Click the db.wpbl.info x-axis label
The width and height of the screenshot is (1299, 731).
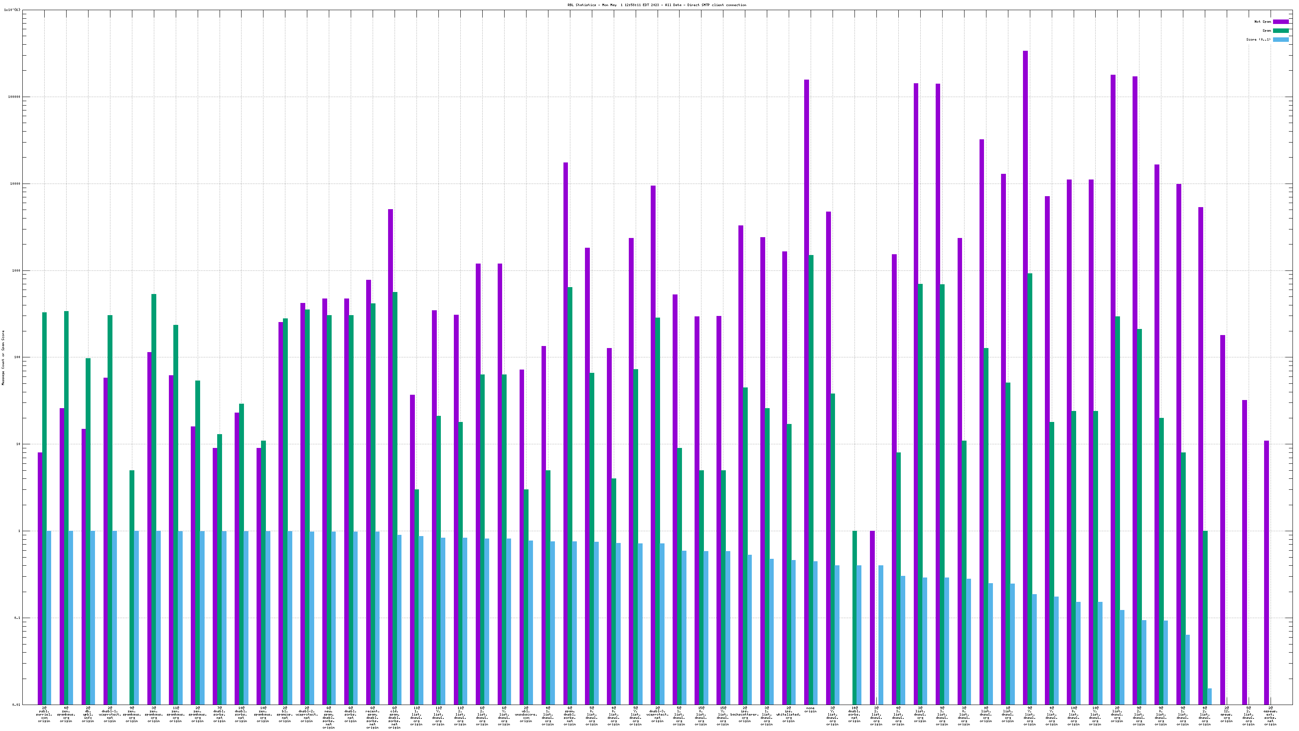click(x=88, y=714)
